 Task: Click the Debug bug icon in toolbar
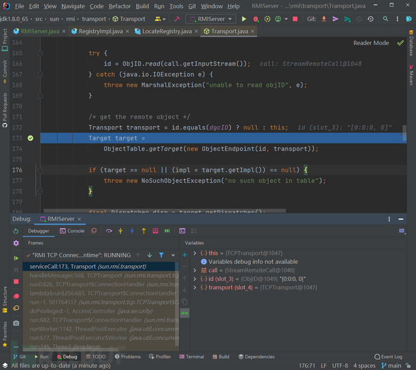click(x=256, y=19)
